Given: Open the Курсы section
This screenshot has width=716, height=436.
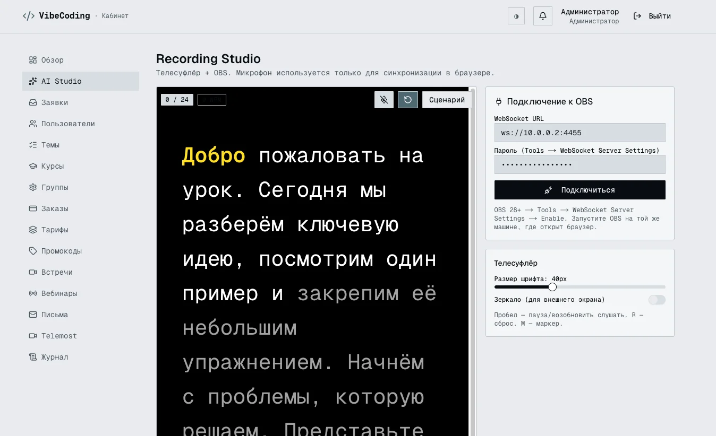Looking at the screenshot, I should point(81,166).
